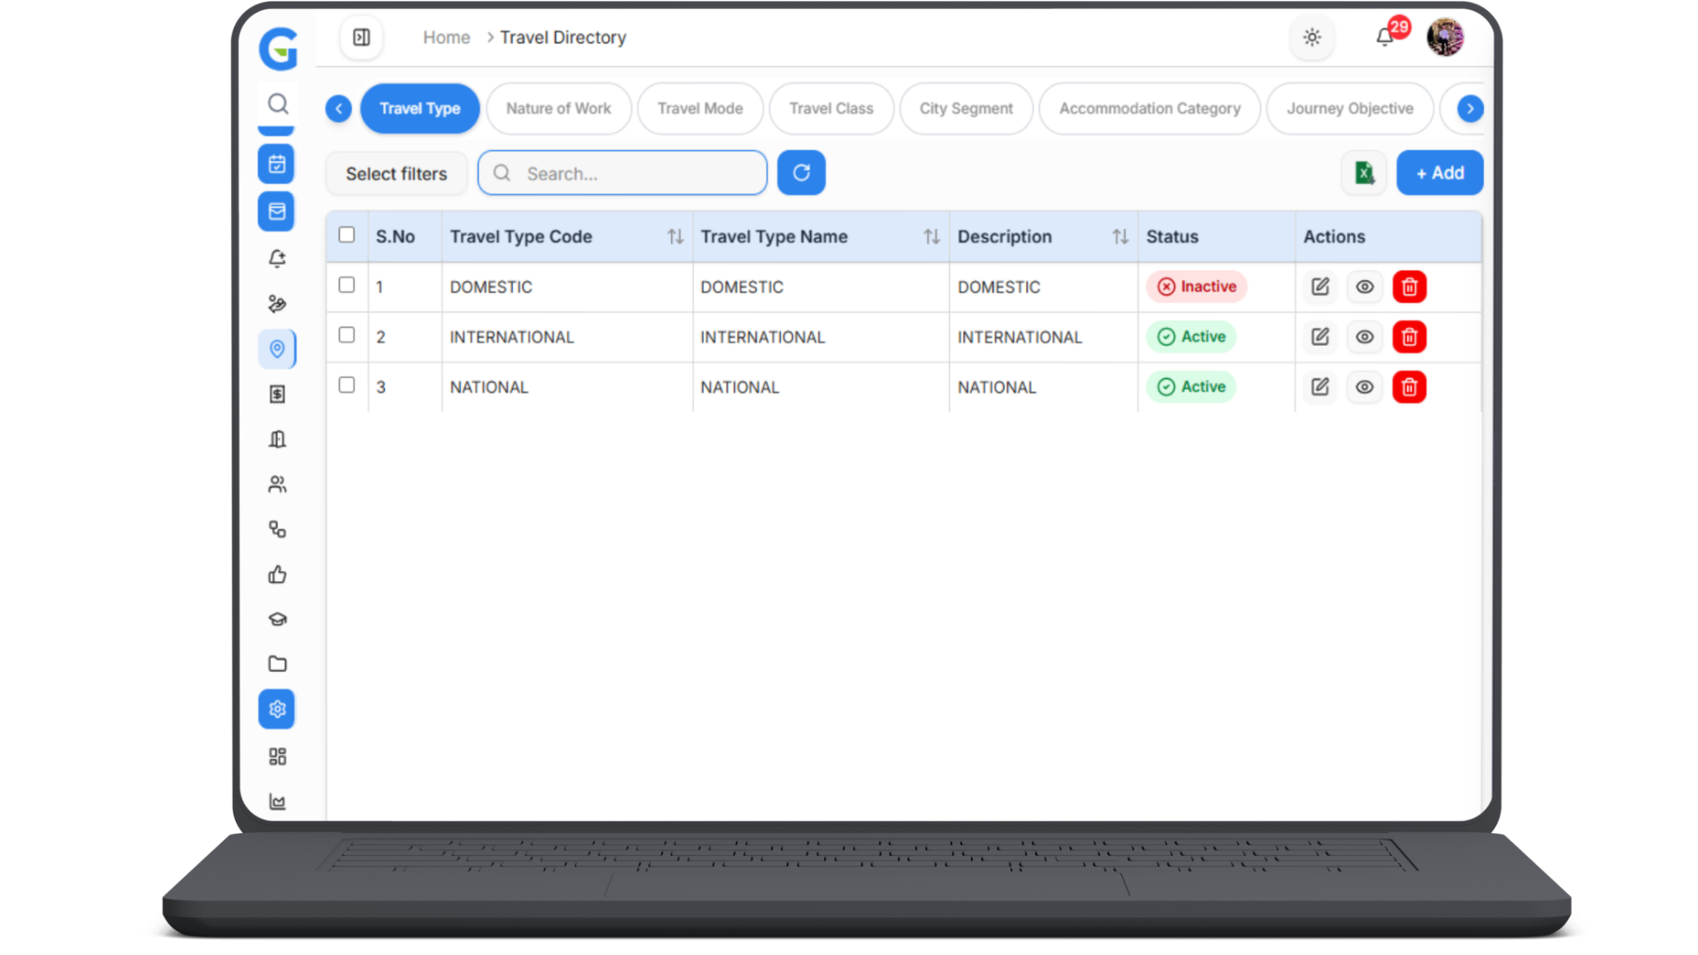Toggle the light theme sun icon
Image resolution: width=1698 pixels, height=955 pixels.
coord(1312,37)
